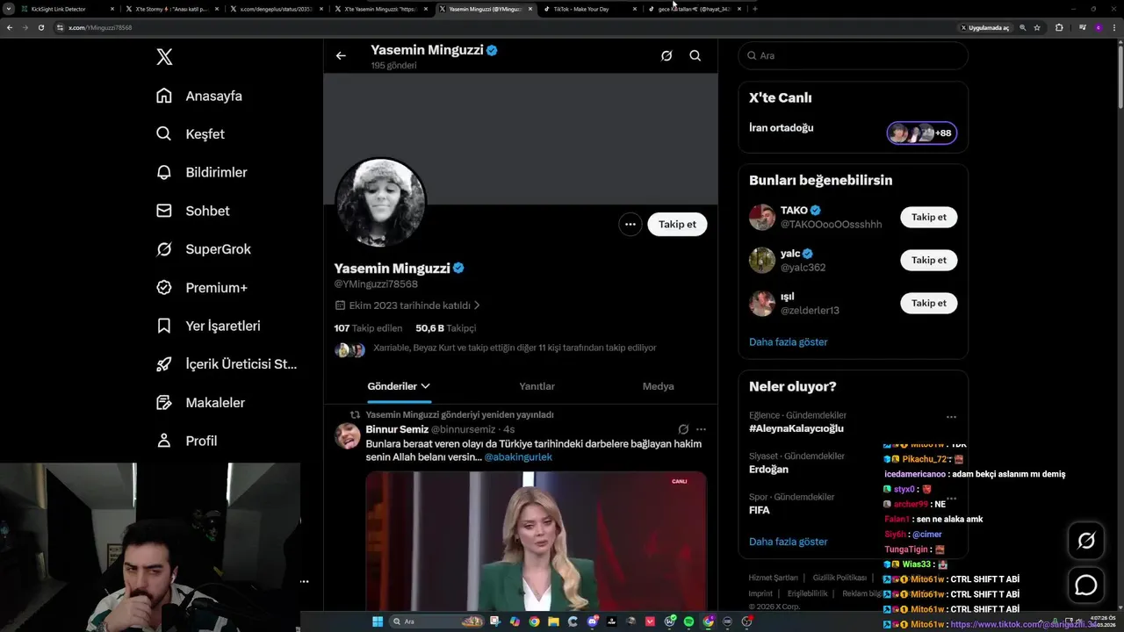Open Sohbet messages
This screenshot has width=1124, height=632.
tap(192, 211)
